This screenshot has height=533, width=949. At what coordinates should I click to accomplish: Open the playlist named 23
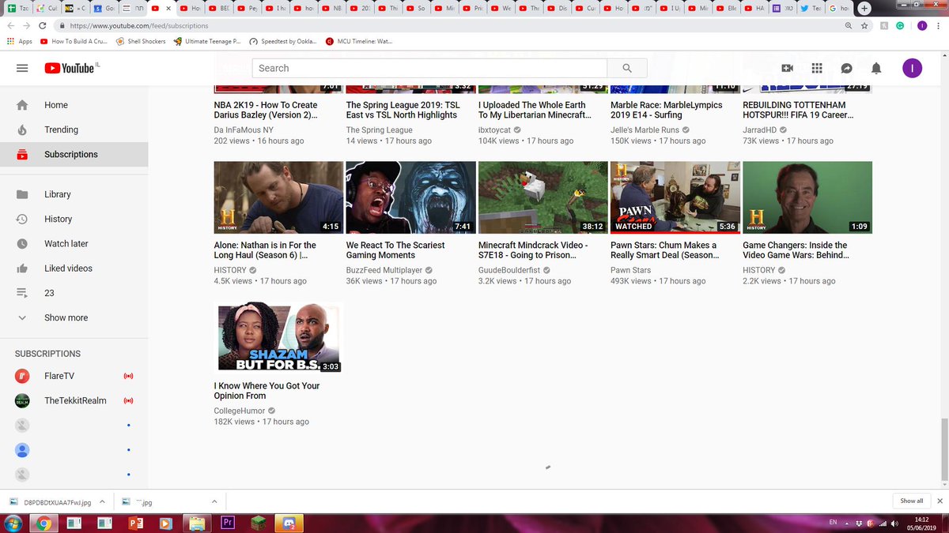[74, 293]
